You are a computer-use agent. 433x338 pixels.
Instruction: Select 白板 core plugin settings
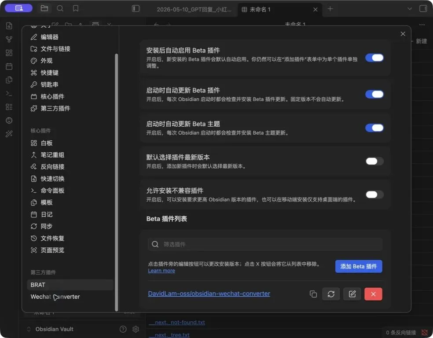[x=41, y=143]
